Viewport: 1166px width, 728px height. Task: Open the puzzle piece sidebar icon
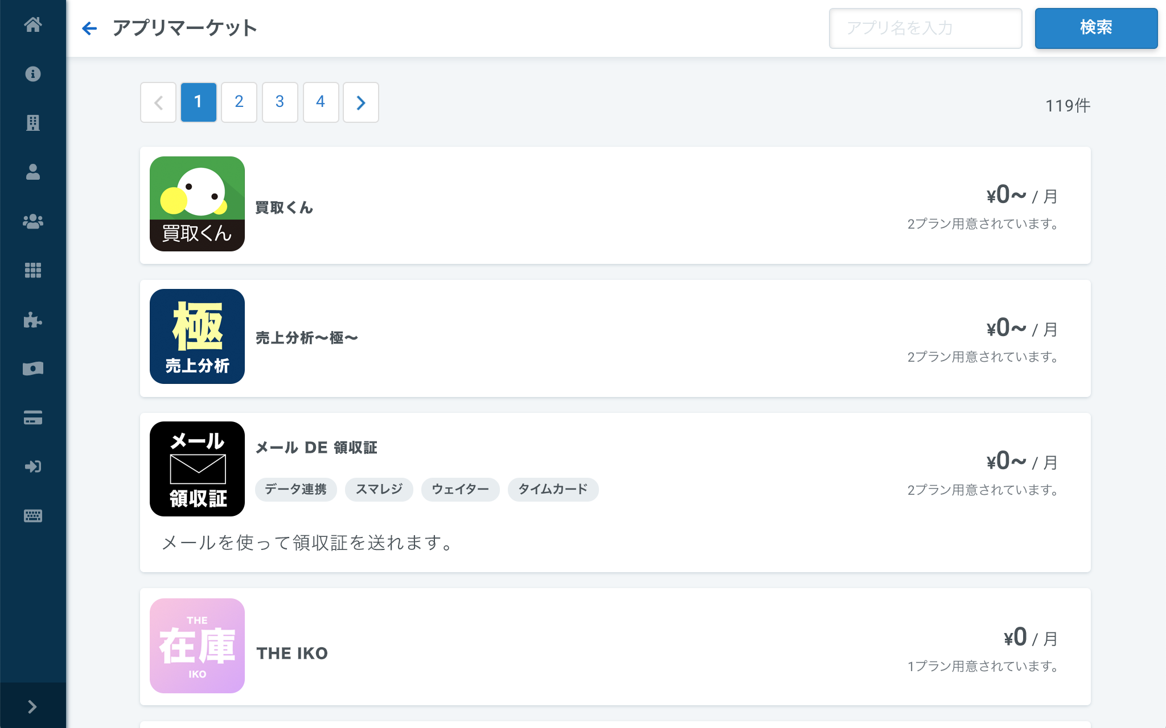(x=33, y=320)
